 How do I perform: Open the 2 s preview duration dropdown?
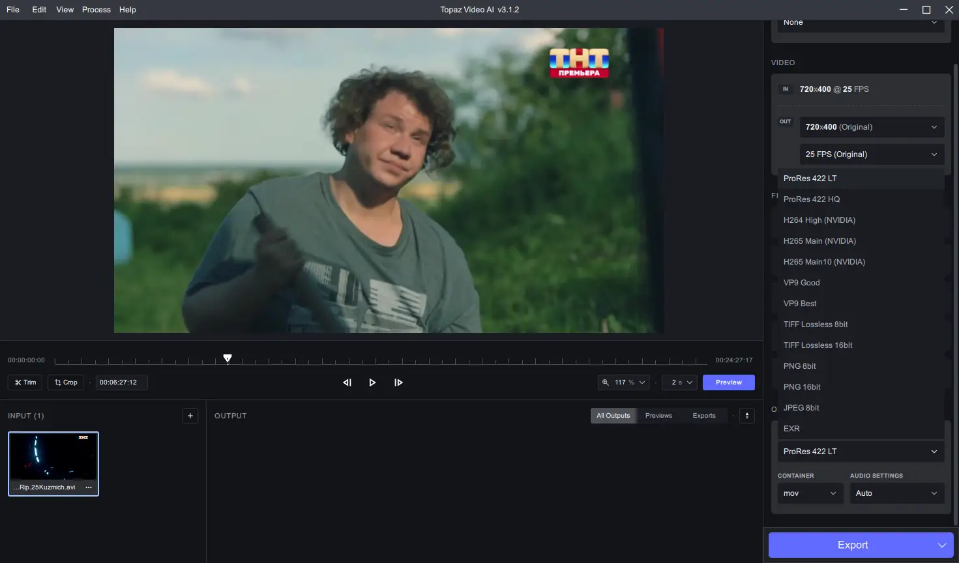(x=680, y=383)
